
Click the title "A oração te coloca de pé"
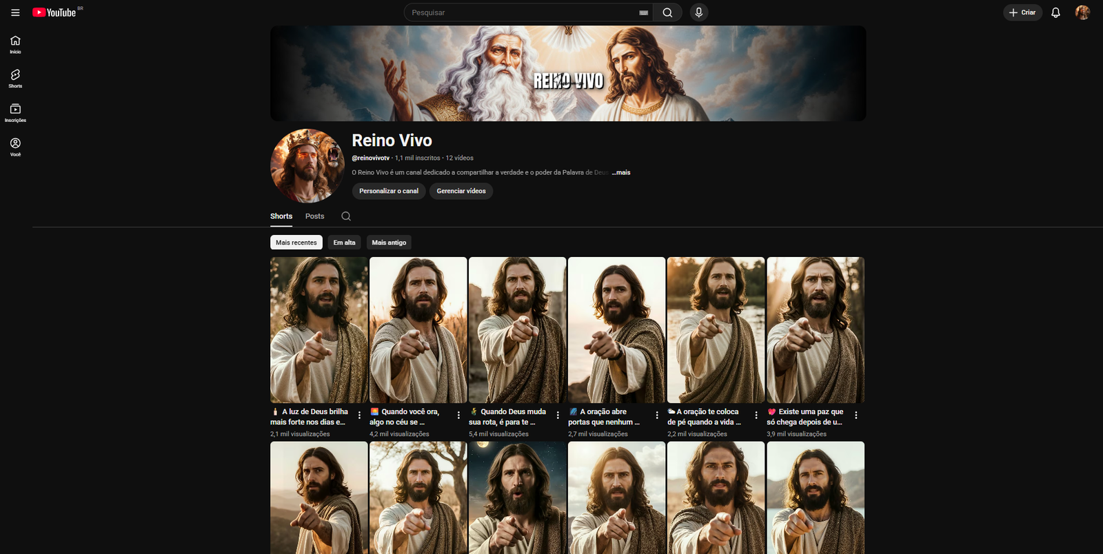705,417
